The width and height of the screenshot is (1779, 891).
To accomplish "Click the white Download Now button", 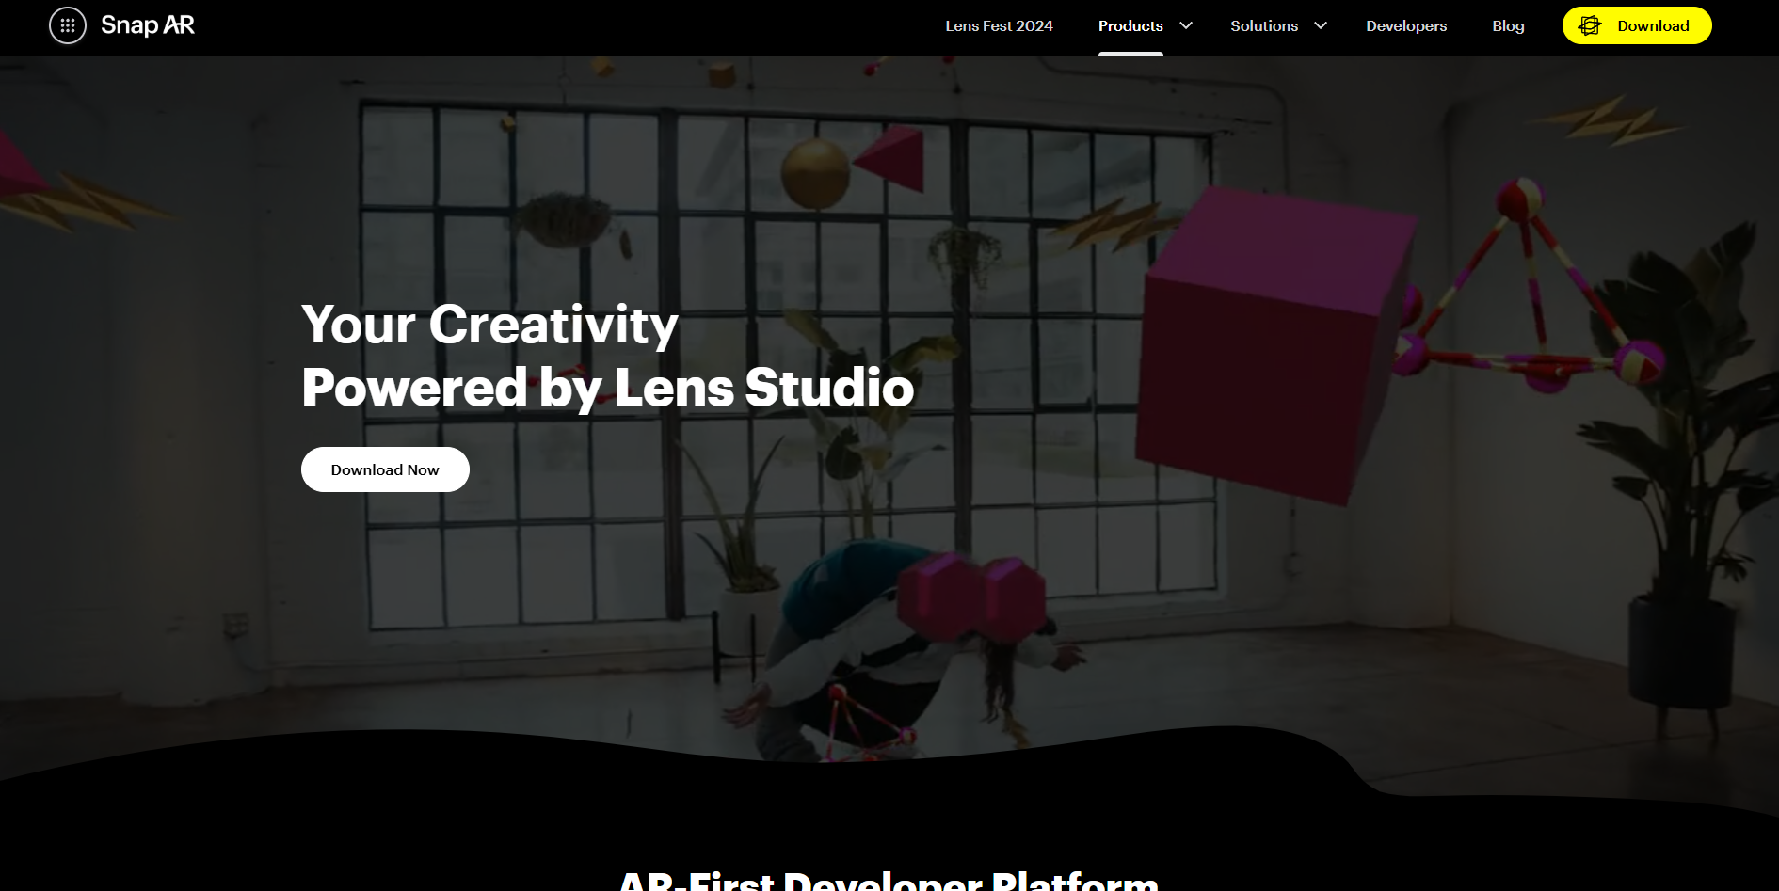I will point(385,469).
